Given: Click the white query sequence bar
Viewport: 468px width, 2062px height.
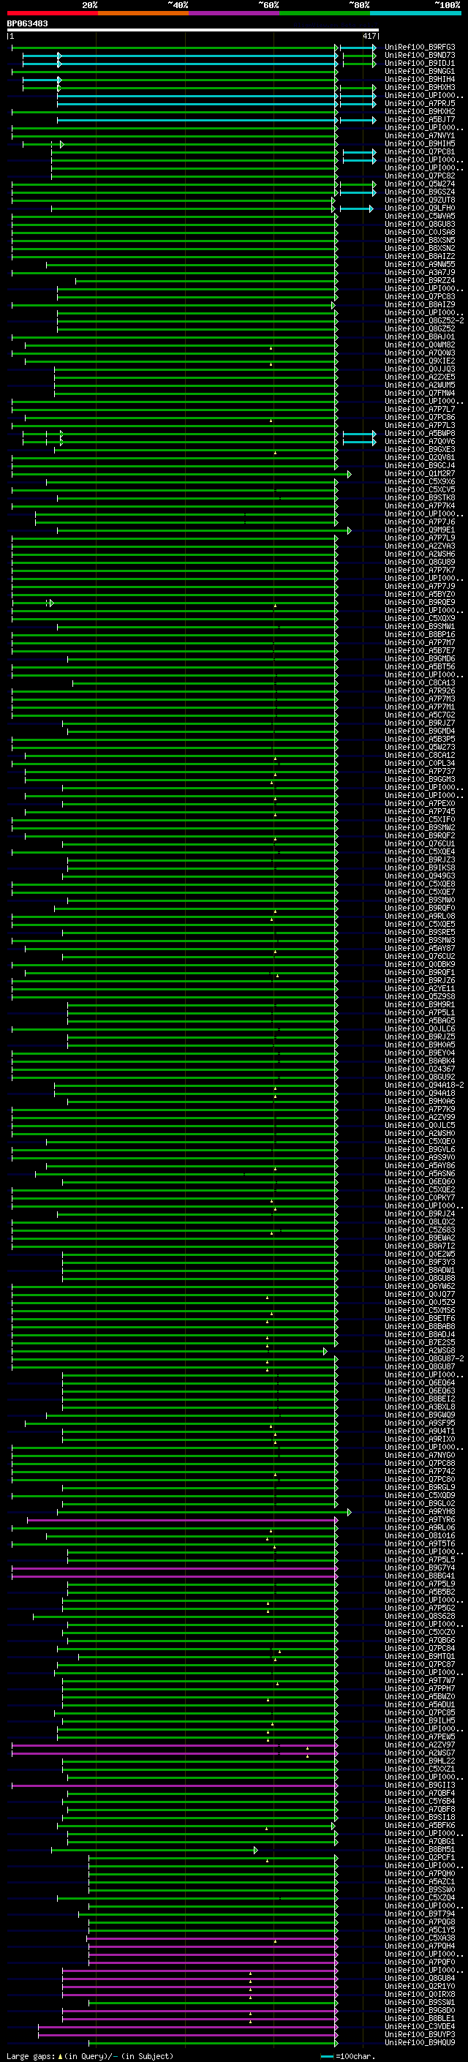Looking at the screenshot, I should [193, 29].
